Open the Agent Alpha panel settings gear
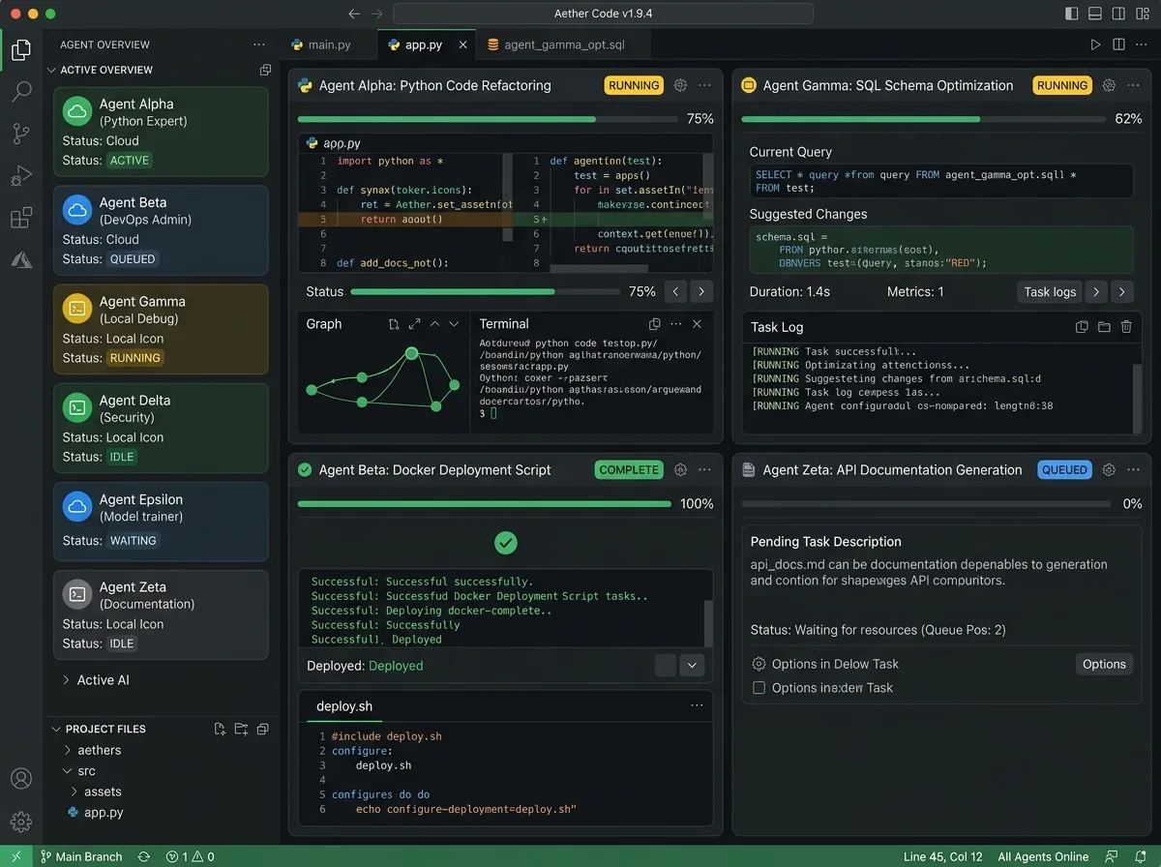The image size is (1161, 867). pos(680,85)
